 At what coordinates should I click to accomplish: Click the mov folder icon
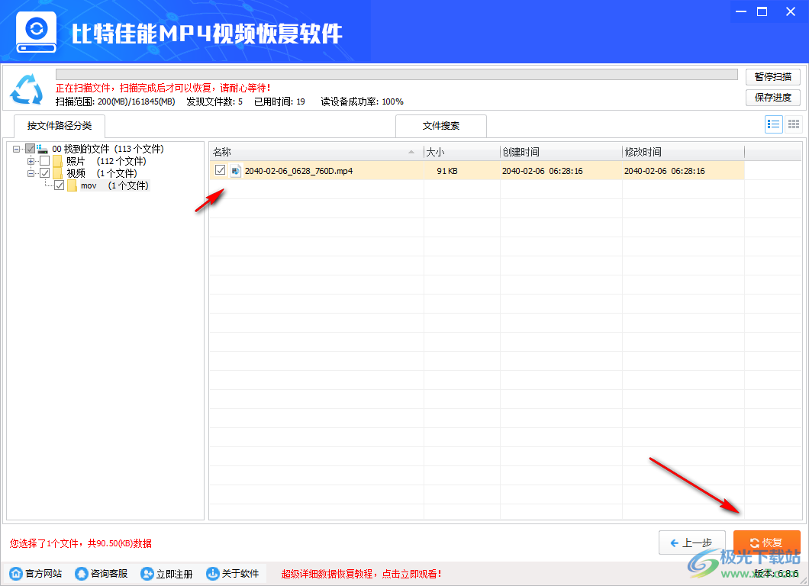pyautogui.click(x=72, y=185)
